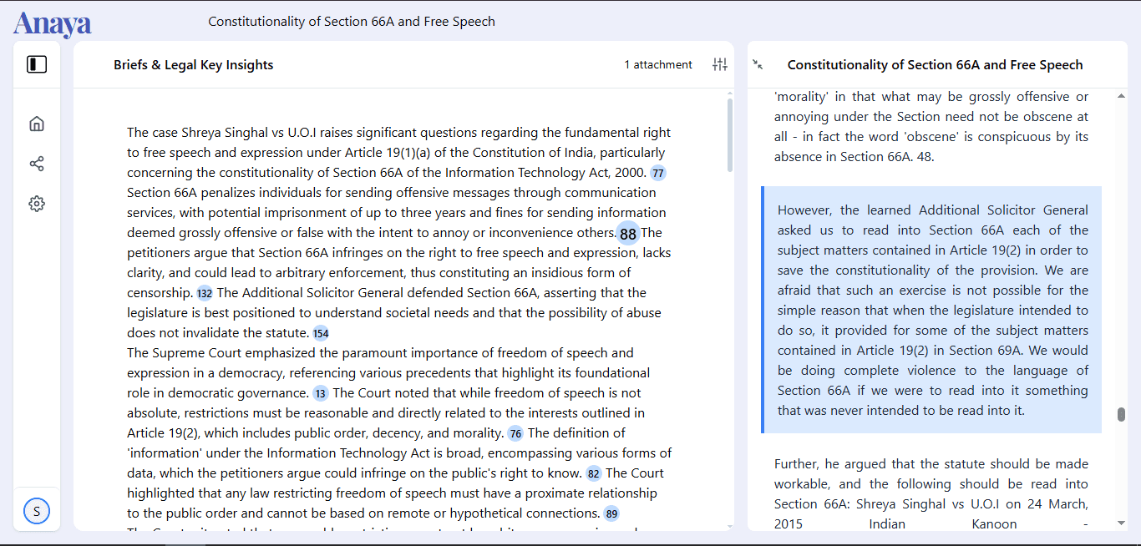The width and height of the screenshot is (1141, 546).
Task: Open the Home icon in sidebar
Action: coord(37,124)
